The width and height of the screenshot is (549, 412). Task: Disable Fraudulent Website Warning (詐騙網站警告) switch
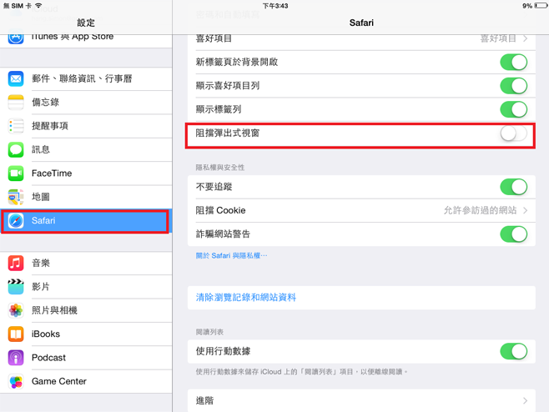(x=513, y=234)
